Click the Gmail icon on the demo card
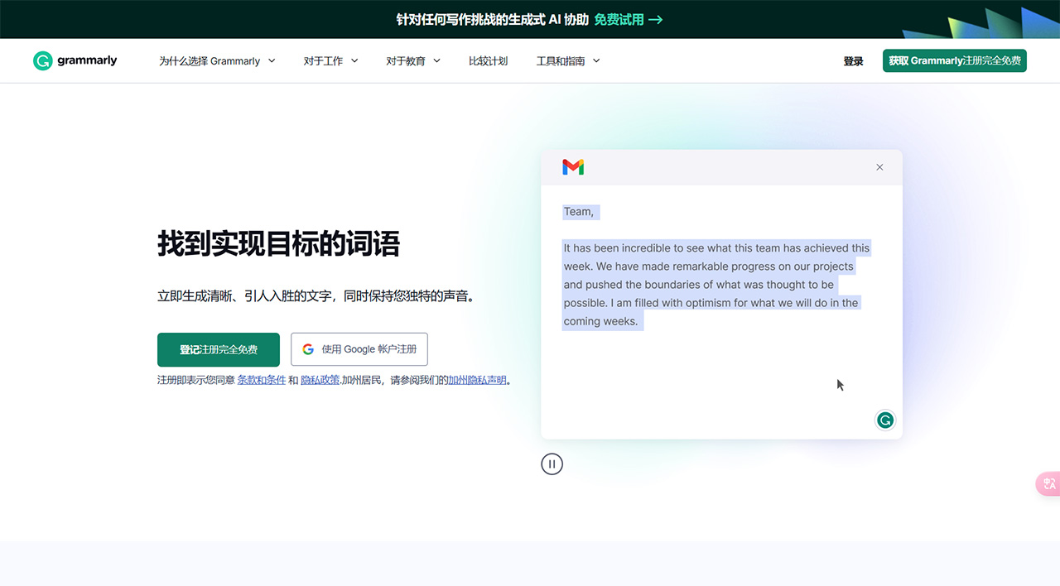This screenshot has width=1060, height=586. tap(573, 166)
